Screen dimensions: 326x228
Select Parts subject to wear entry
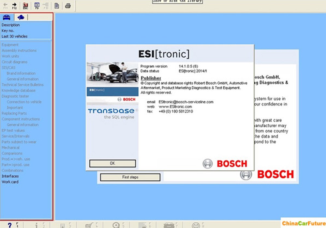pos(19,142)
